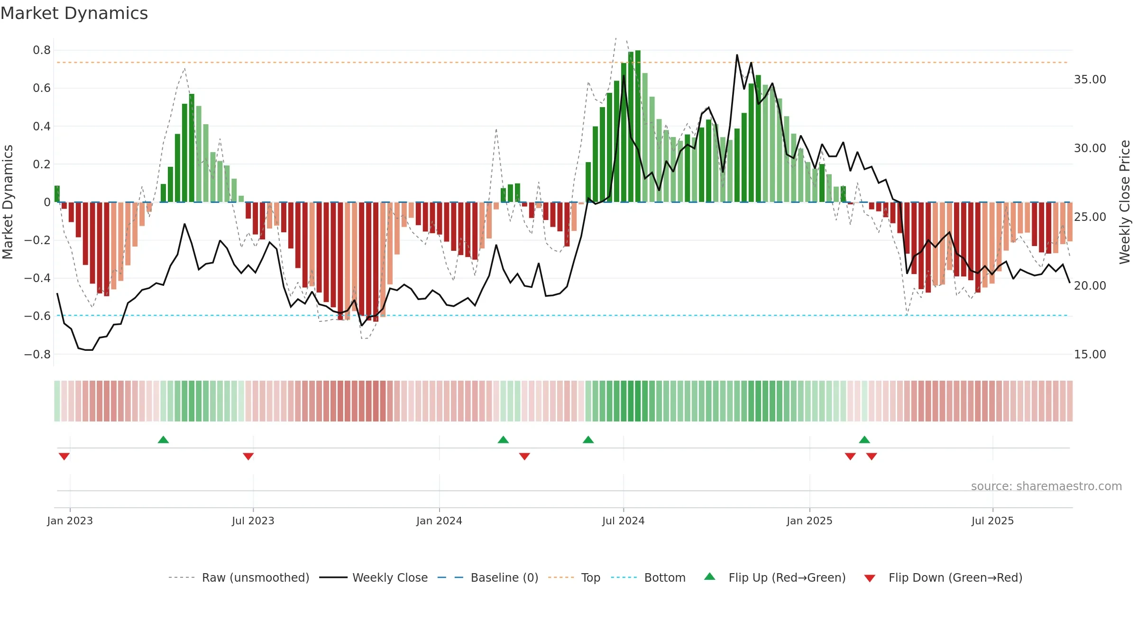The width and height of the screenshot is (1138, 640).
Task: Click the second red flip-down marker after Jan 2025
Action: point(872,457)
